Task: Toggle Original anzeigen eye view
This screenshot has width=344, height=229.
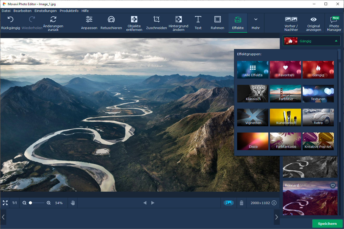Action: point(314,23)
